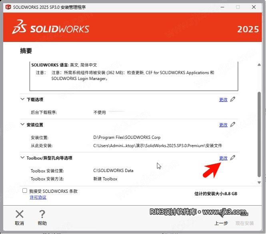Open the 许可协议 link
This screenshot has height=234, width=266.
pyautogui.click(x=38, y=197)
